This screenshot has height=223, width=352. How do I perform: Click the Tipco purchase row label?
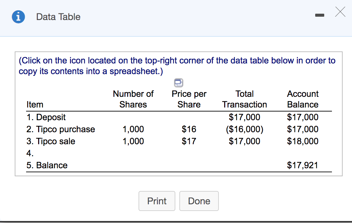pos(61,129)
